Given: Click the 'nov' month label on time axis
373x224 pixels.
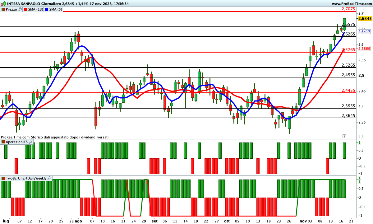Looking at the screenshot, I should click(303, 221).
